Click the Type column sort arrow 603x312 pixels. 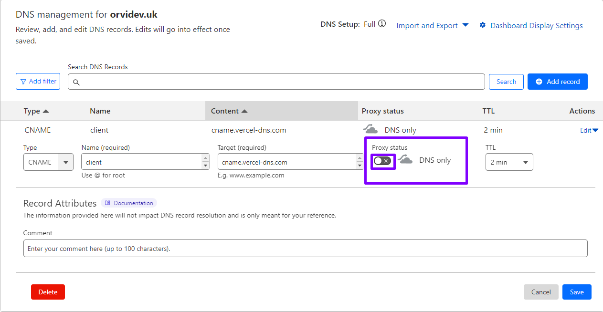click(46, 111)
